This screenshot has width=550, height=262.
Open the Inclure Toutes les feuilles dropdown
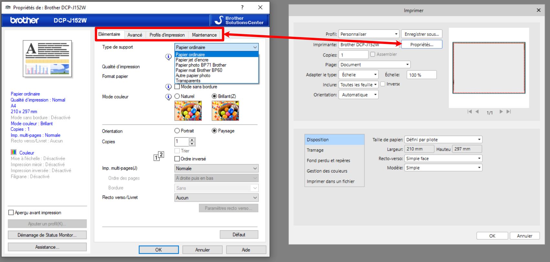tap(358, 85)
